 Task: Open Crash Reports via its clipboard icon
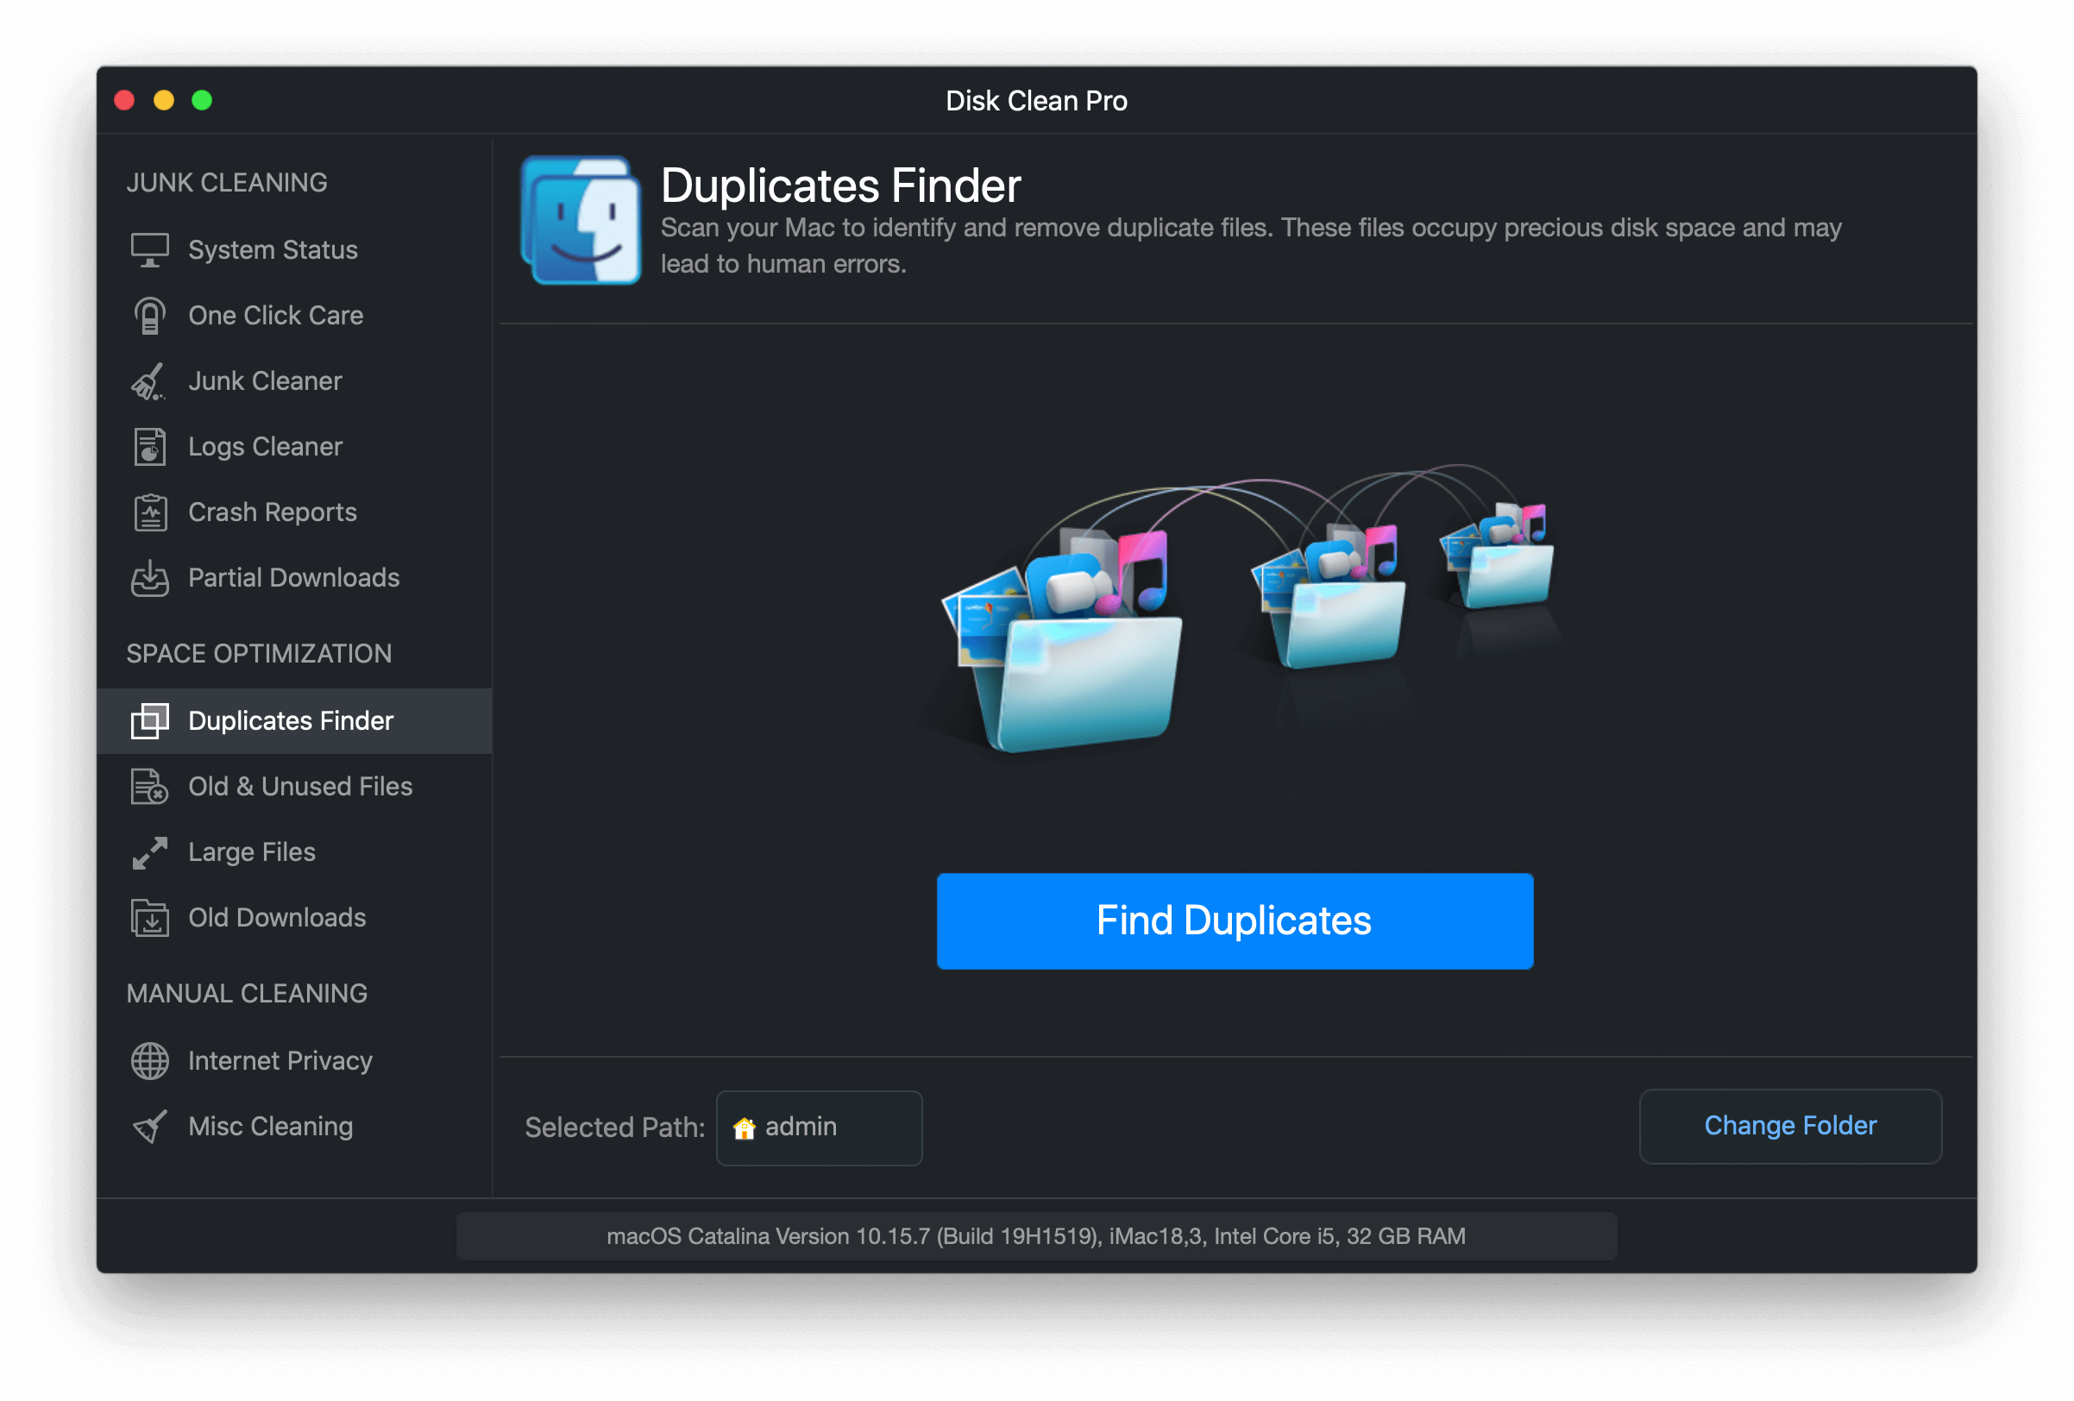(149, 512)
